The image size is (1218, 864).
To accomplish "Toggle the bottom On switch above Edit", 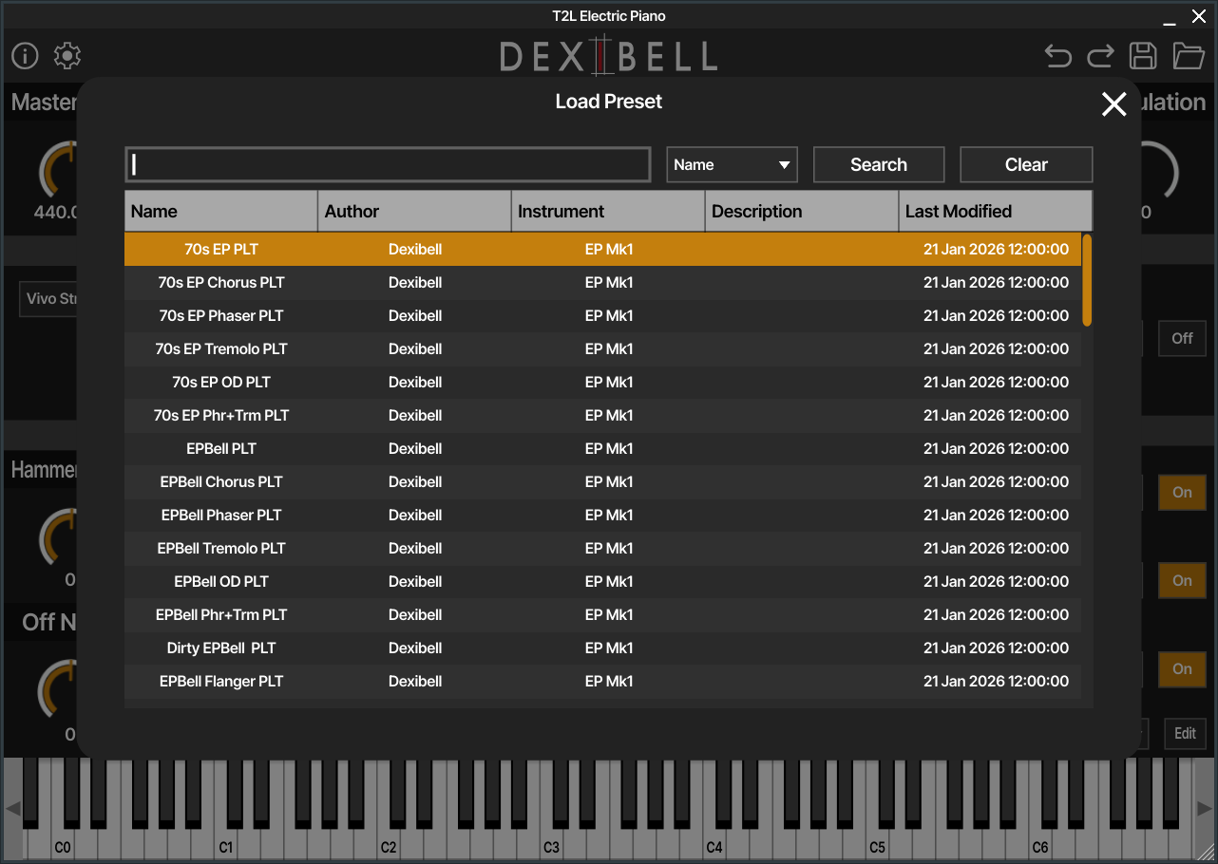I will pyautogui.click(x=1182, y=669).
